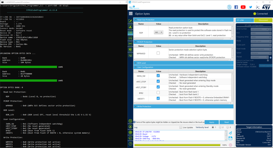
Task: Click the info icon beside option bytes hint
Action: pyautogui.click(x=134, y=122)
